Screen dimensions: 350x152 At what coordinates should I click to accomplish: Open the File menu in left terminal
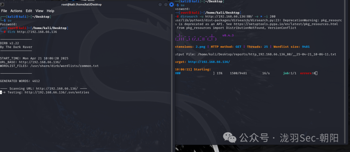[x=4, y=11]
